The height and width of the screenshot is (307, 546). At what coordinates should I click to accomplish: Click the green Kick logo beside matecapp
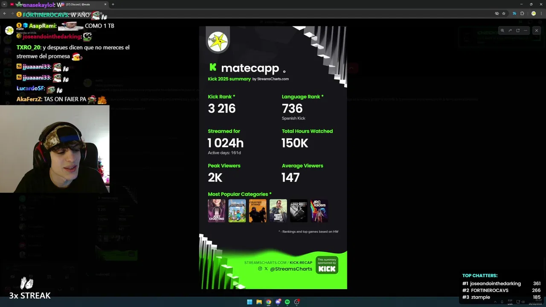pos(213,67)
